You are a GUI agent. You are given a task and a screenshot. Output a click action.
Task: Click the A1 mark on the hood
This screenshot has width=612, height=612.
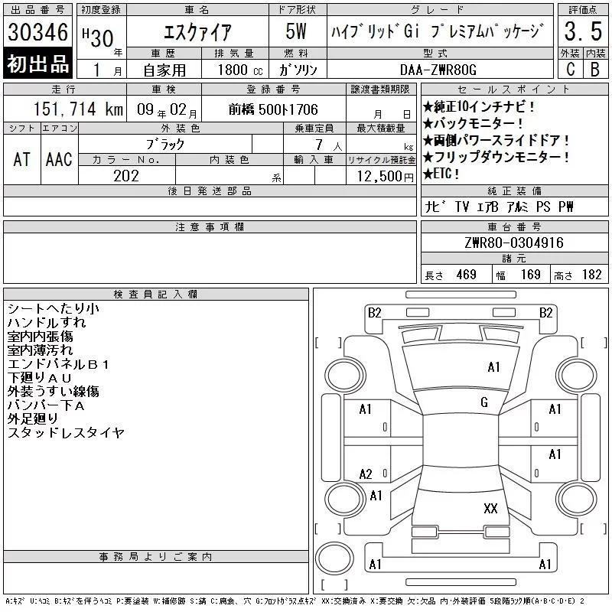493,367
